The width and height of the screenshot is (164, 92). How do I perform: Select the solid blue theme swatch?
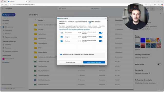tap(143, 40)
